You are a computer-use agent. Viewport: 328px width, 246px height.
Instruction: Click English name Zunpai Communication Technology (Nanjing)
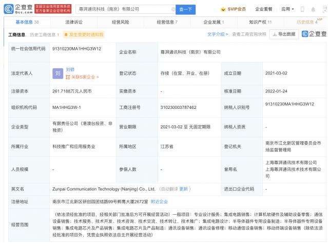104,189
